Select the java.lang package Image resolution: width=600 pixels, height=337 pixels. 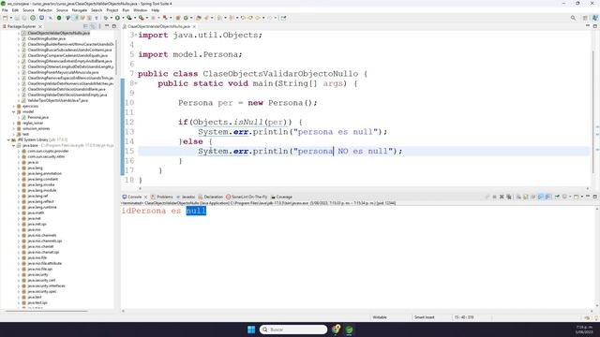click(x=35, y=168)
